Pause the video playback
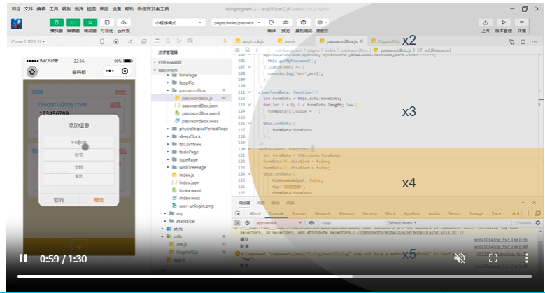This screenshot has height=293, width=545. click(23, 258)
